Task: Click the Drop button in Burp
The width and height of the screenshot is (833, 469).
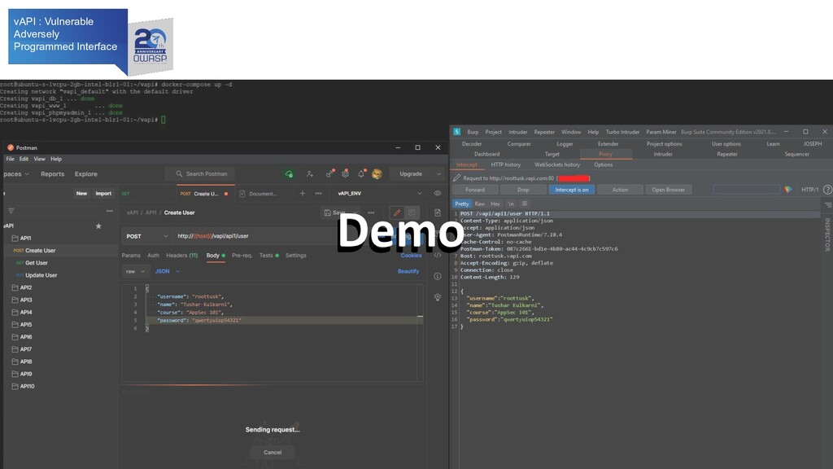Action: pyautogui.click(x=523, y=190)
